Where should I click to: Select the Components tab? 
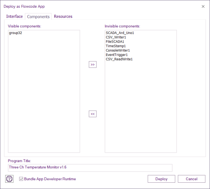(x=38, y=17)
